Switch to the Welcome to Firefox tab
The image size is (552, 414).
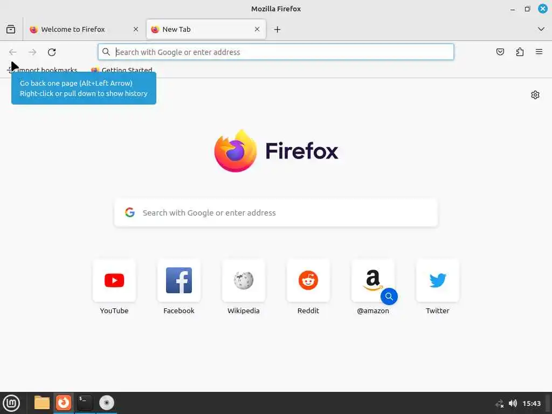tap(84, 29)
